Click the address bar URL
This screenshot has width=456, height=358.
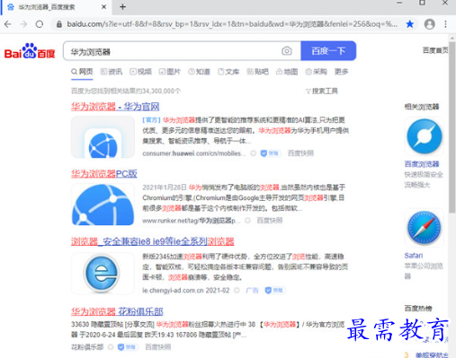pos(232,24)
